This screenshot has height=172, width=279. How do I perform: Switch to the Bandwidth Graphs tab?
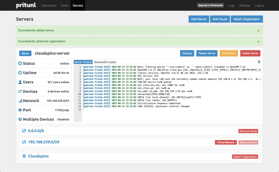coord(105,62)
